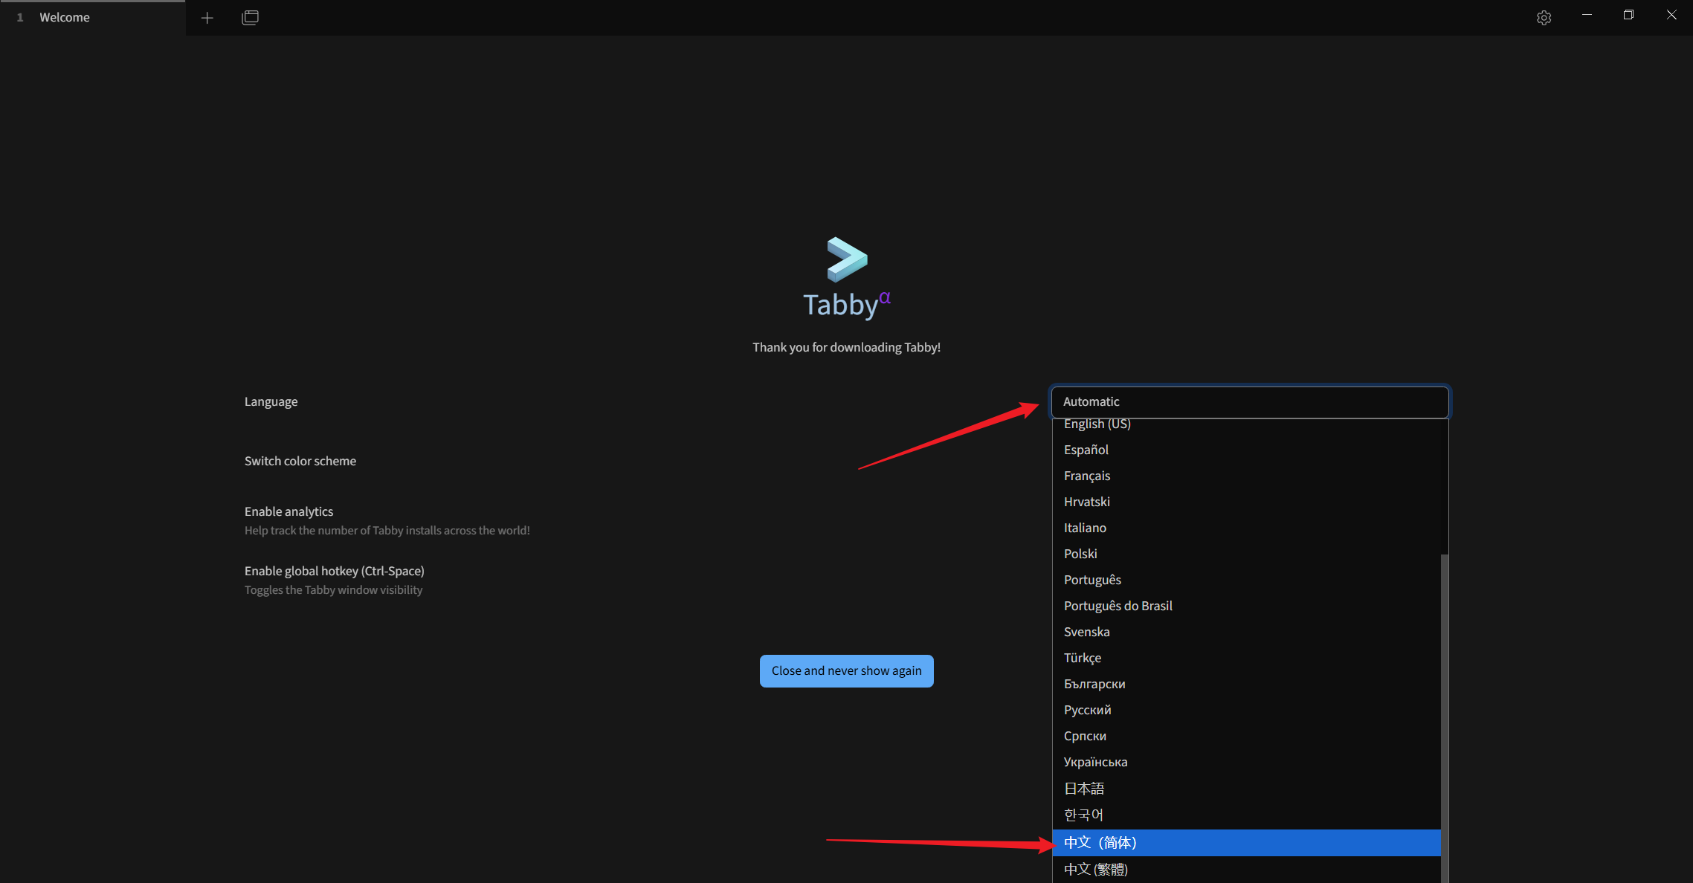Pick Italiano from the language options

[x=1246, y=528]
